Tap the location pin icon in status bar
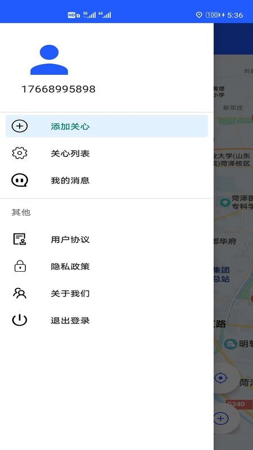This screenshot has height=450, width=253. point(199,15)
